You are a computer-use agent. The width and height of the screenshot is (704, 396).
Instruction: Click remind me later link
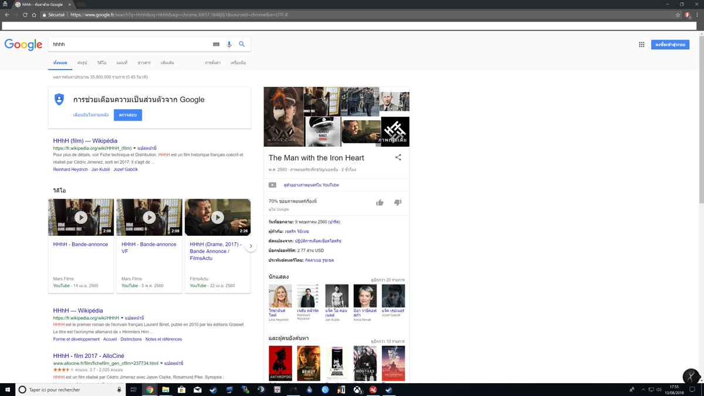[91, 115]
